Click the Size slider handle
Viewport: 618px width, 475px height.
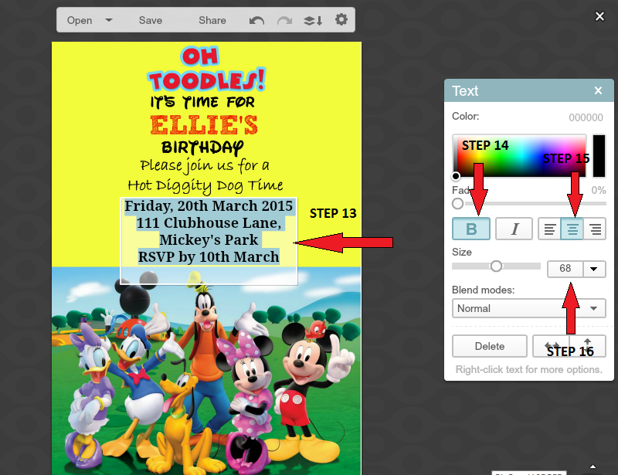tap(496, 266)
